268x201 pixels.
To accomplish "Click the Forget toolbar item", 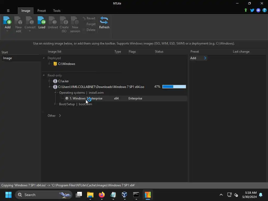I will point(91,24).
